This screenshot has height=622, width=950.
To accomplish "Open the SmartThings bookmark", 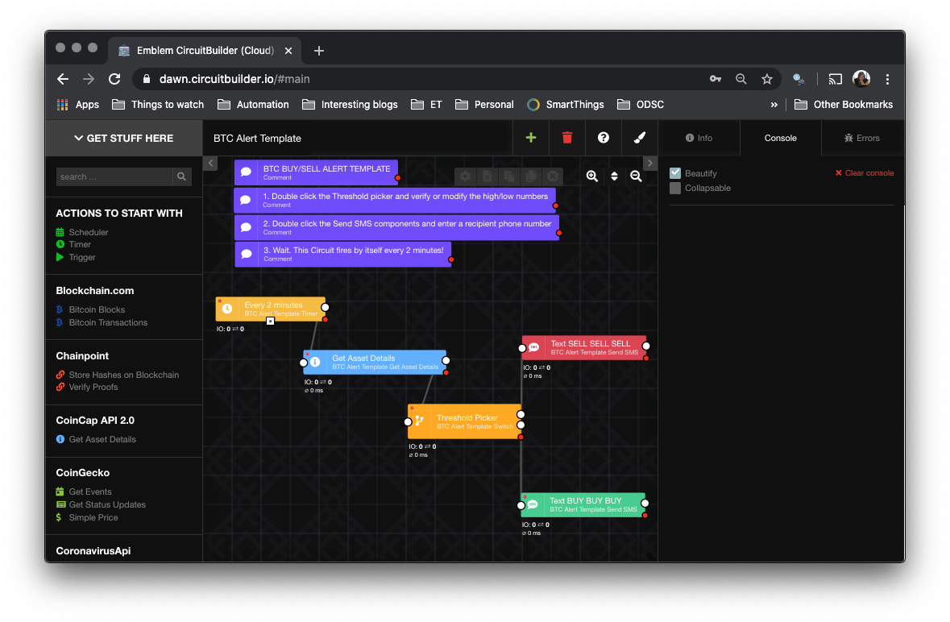I will (566, 104).
